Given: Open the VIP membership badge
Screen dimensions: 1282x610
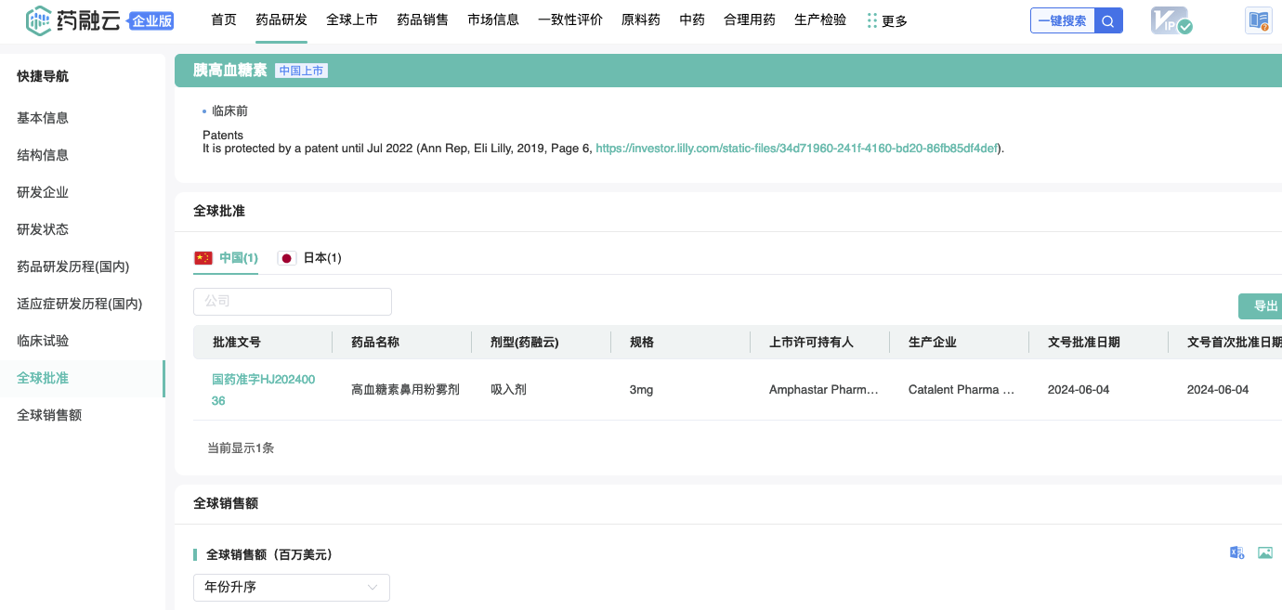Looking at the screenshot, I should [1171, 20].
